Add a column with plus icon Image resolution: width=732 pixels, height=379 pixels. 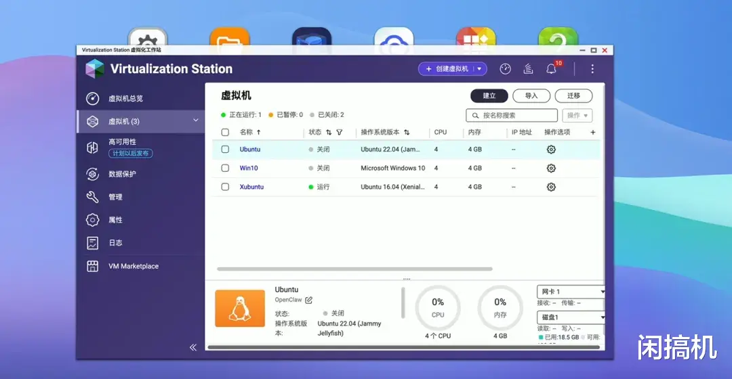593,133
